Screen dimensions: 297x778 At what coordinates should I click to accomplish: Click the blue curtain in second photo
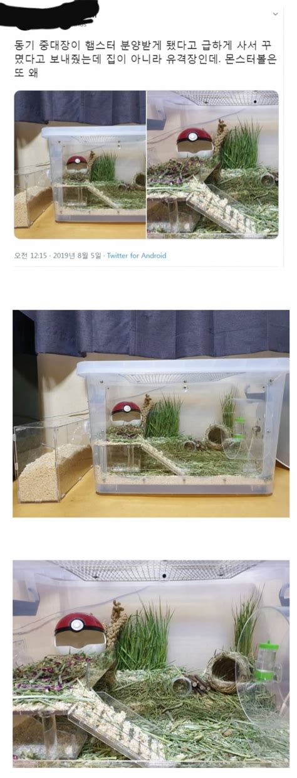pyautogui.click(x=157, y=332)
